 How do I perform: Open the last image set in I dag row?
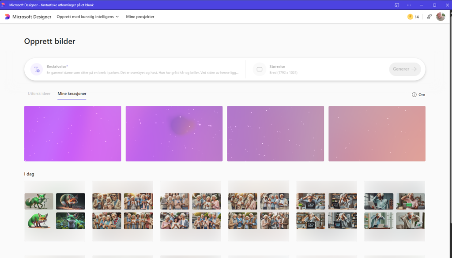395,211
